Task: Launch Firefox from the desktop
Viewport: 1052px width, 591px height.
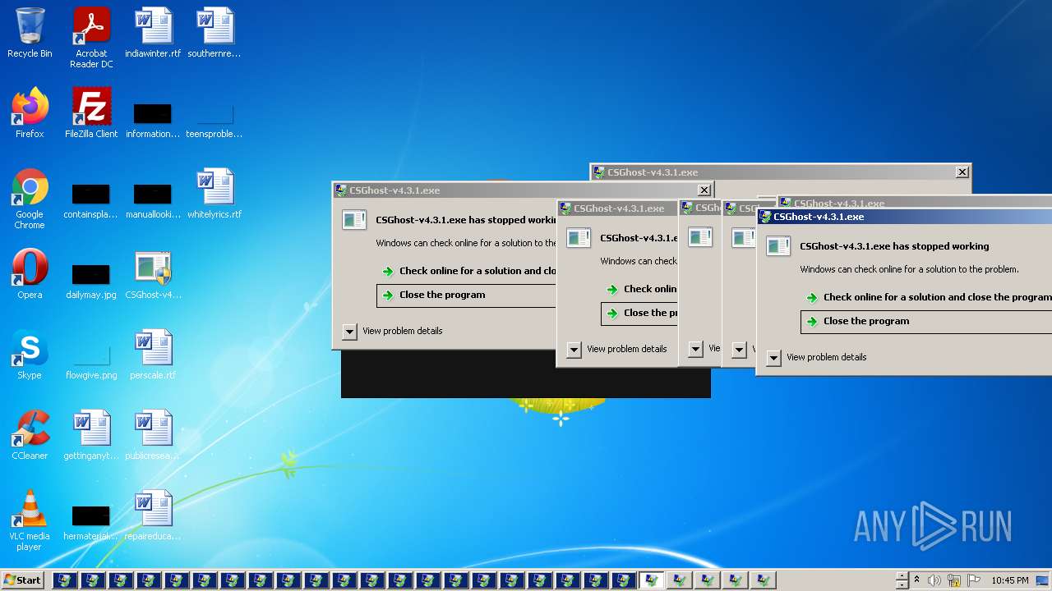Action: point(30,113)
